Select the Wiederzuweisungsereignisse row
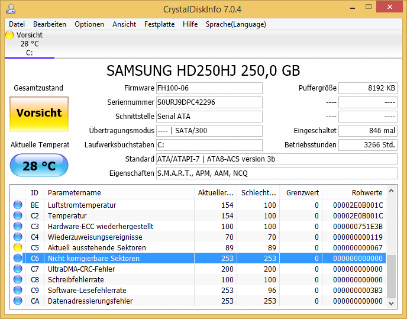 click(x=198, y=237)
